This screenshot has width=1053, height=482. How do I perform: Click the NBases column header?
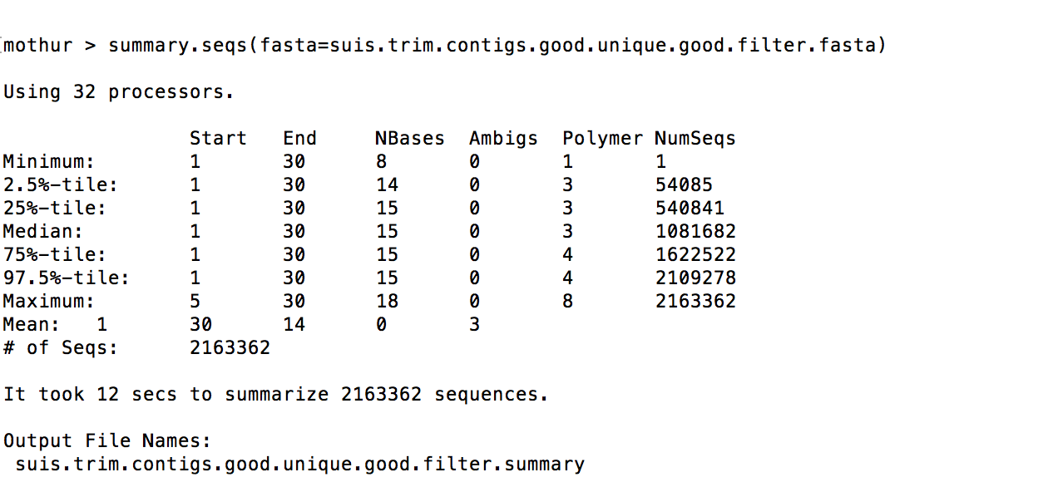coord(409,138)
